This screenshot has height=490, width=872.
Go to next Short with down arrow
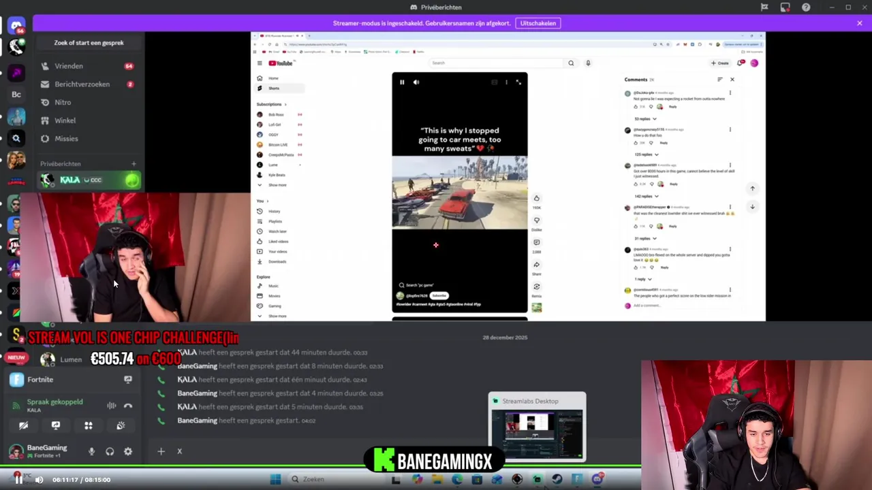(753, 207)
